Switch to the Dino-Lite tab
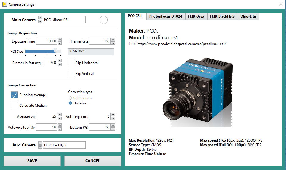 pyautogui.click(x=249, y=16)
